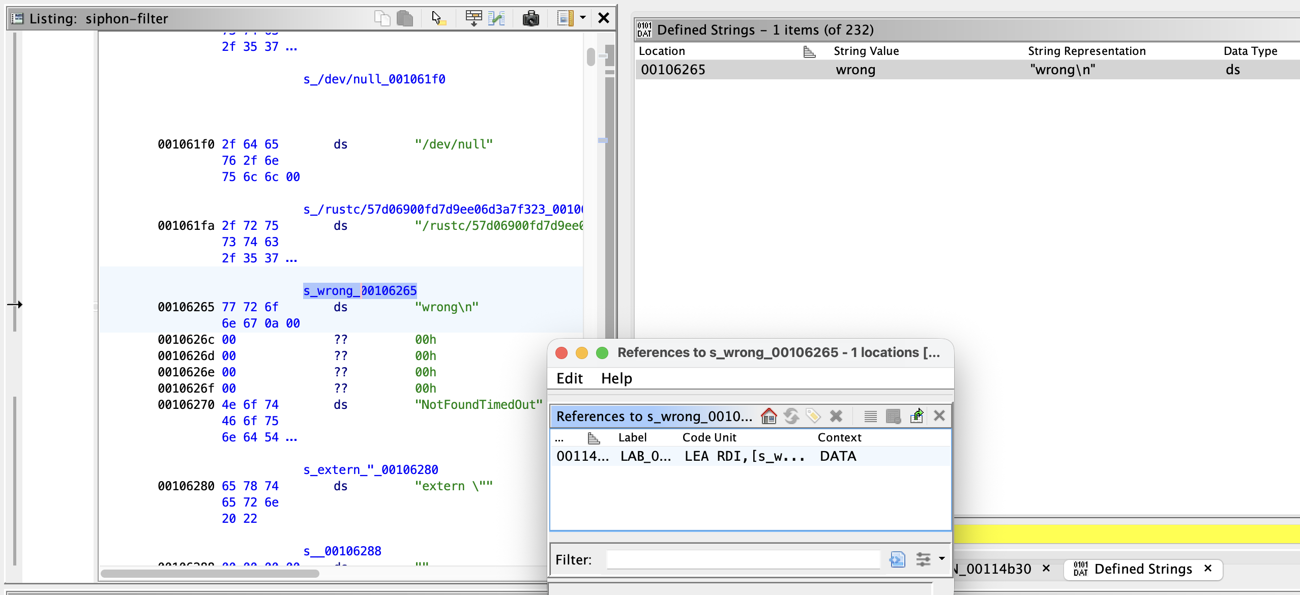
Task: Click the "/dev/null" string in Listing
Action: pos(454,144)
